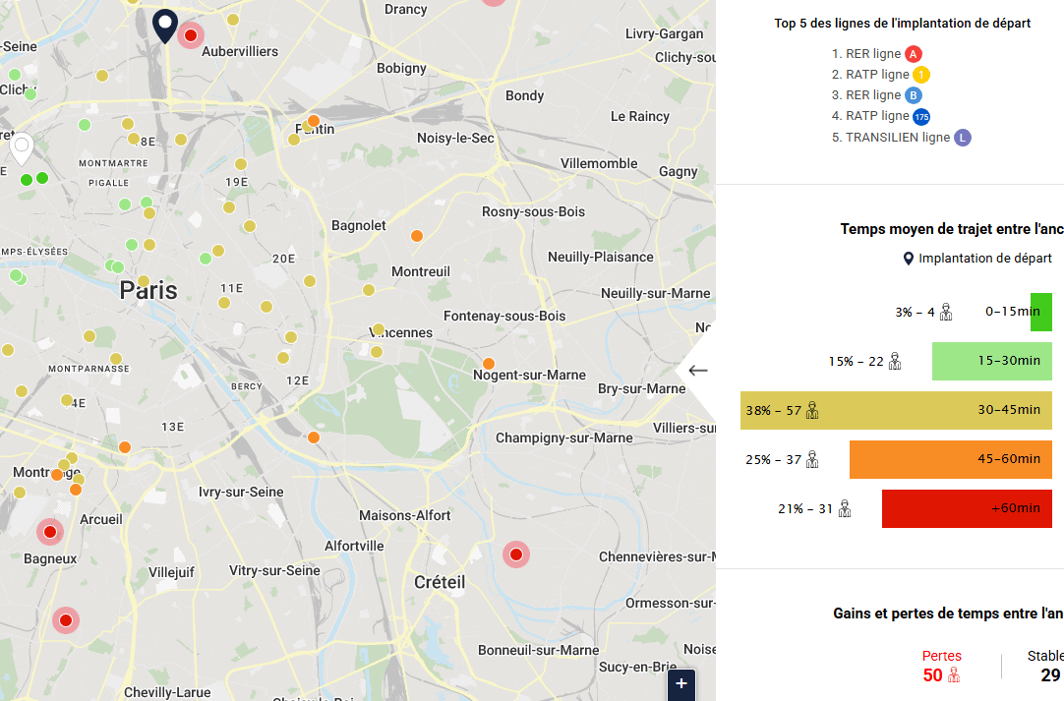This screenshot has height=701, width=1064.
Task: Zoom in the map with the plus button
Action: tap(681, 684)
